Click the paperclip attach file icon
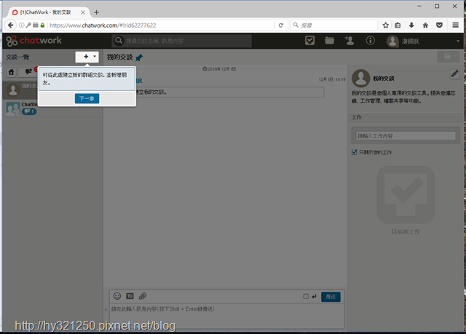 (x=143, y=296)
